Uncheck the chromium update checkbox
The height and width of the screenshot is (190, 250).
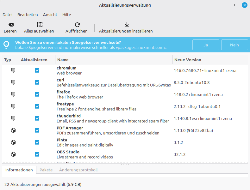tap(37, 70)
